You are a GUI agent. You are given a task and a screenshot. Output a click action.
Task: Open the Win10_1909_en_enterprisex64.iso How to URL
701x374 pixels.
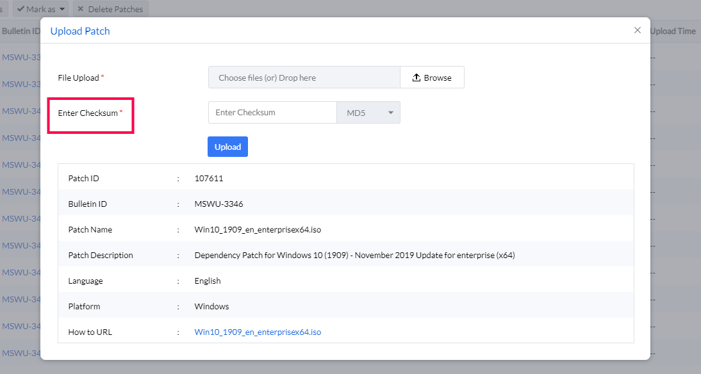click(x=258, y=332)
